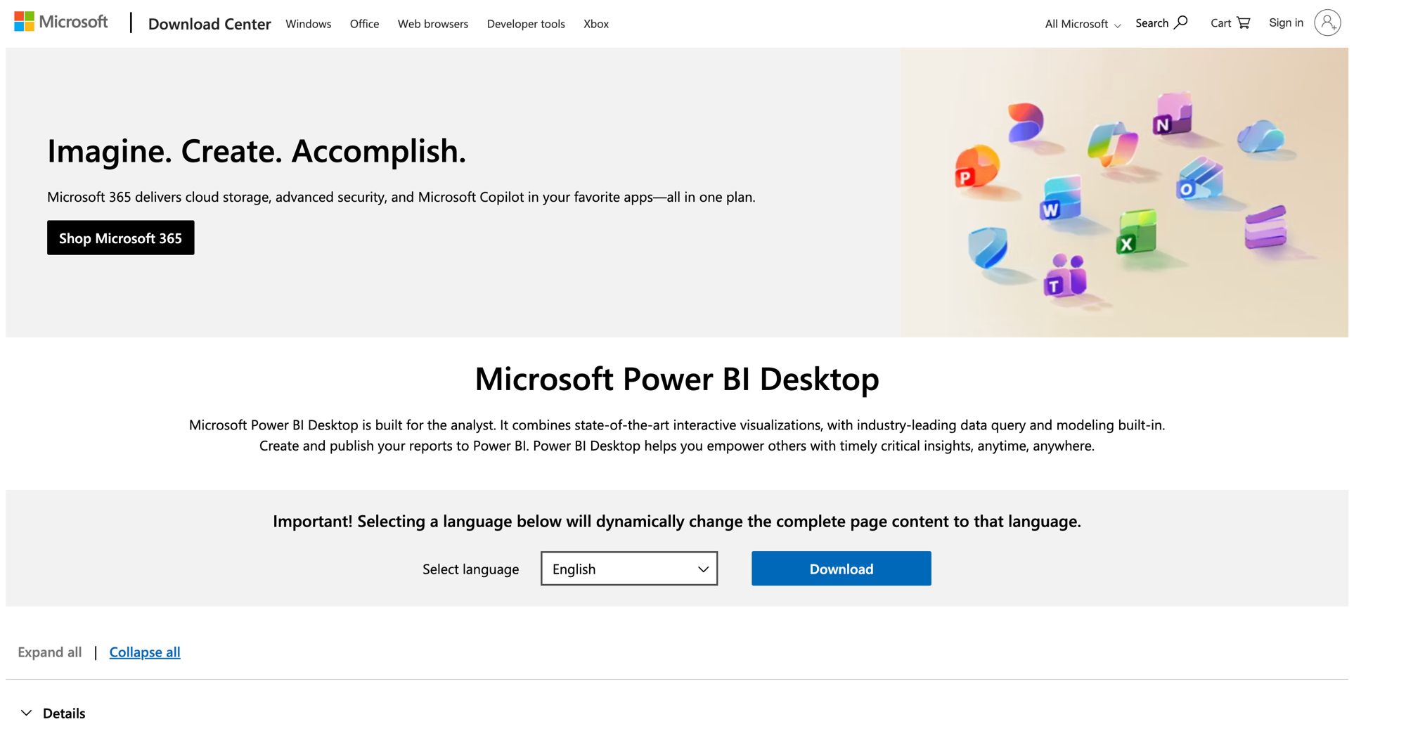Viewport: 1406px width, 743px height.
Task: Open the Web browsers section
Action: 432,24
